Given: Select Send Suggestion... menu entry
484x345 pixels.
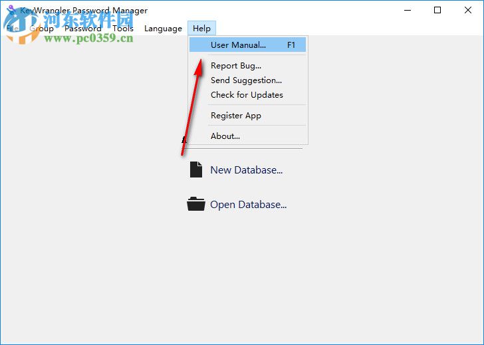Looking at the screenshot, I should coord(247,80).
